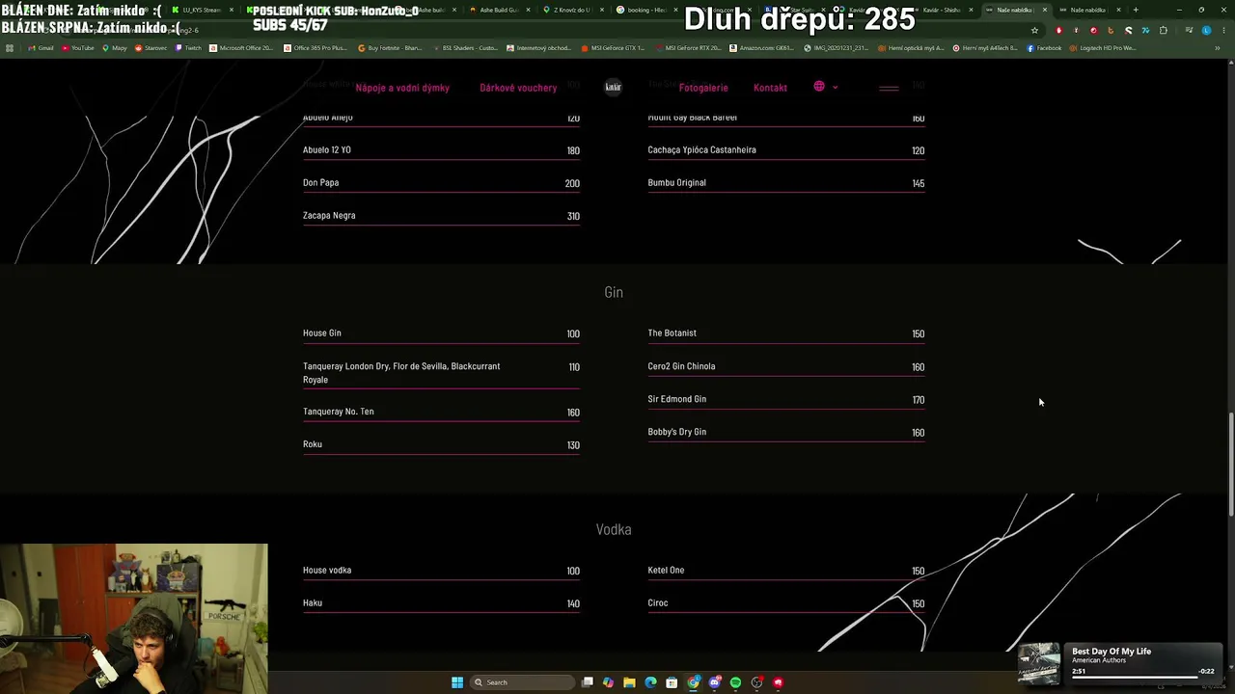Image resolution: width=1235 pixels, height=694 pixels.
Task: Open the red app on the taskbar
Action: pos(778,682)
